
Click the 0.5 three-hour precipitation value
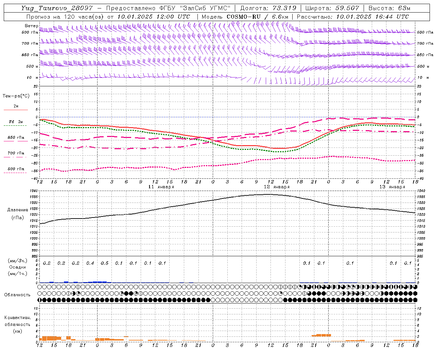pos(105,263)
